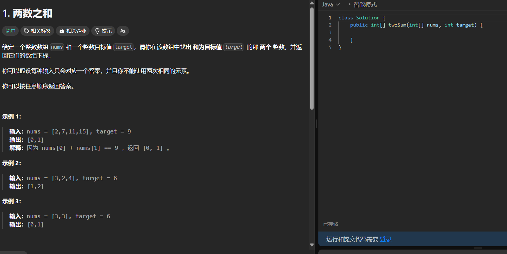The width and height of the screenshot is (507, 254).
Task: Click the input 'nums = [3,2,4], target = 6'
Action: coord(72,178)
